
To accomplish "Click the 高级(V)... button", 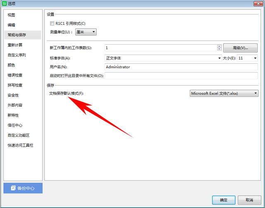I will (x=240, y=48).
